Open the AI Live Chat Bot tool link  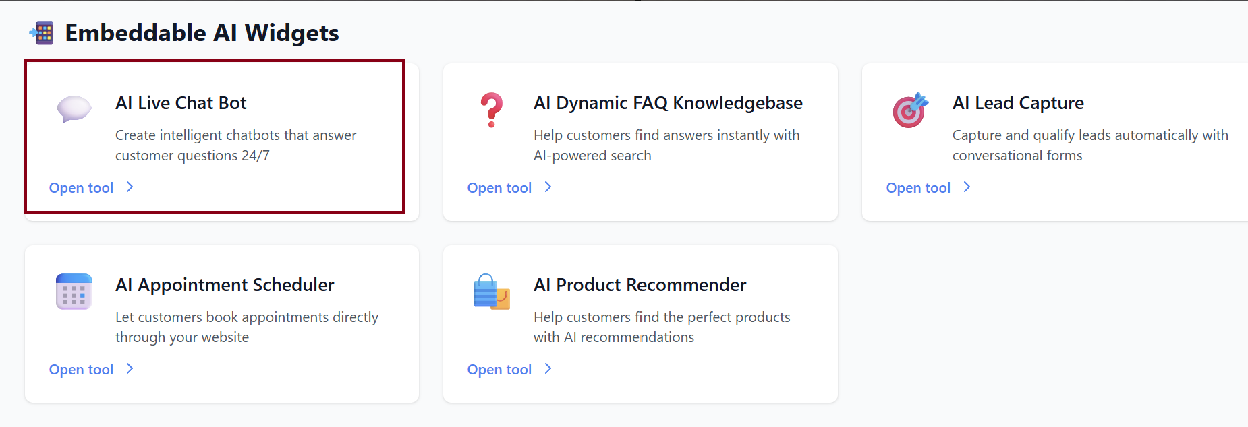pos(81,188)
